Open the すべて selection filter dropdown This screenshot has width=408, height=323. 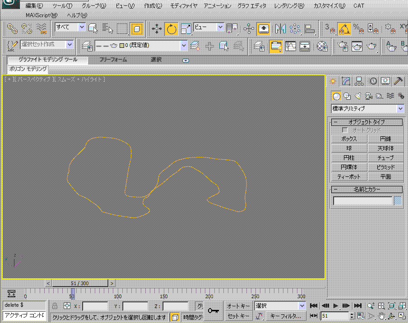click(x=70, y=28)
